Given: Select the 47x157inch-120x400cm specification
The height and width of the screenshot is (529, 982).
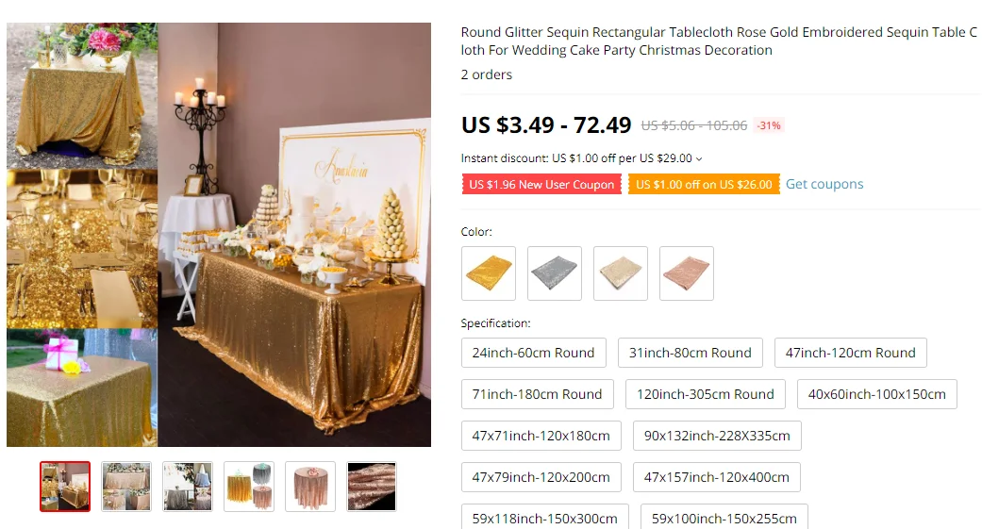Looking at the screenshot, I should (x=717, y=477).
